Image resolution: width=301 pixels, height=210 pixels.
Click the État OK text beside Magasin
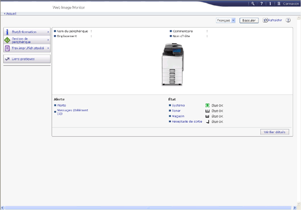pyautogui.click(x=218, y=116)
